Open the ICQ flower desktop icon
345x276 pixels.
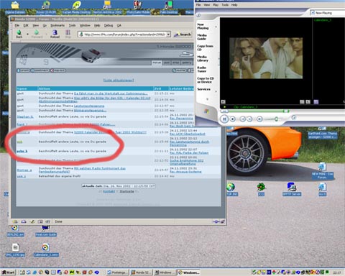coord(261,189)
